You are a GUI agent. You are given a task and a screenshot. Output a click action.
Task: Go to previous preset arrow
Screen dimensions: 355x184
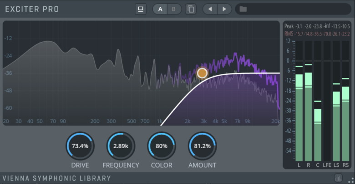click(210, 9)
